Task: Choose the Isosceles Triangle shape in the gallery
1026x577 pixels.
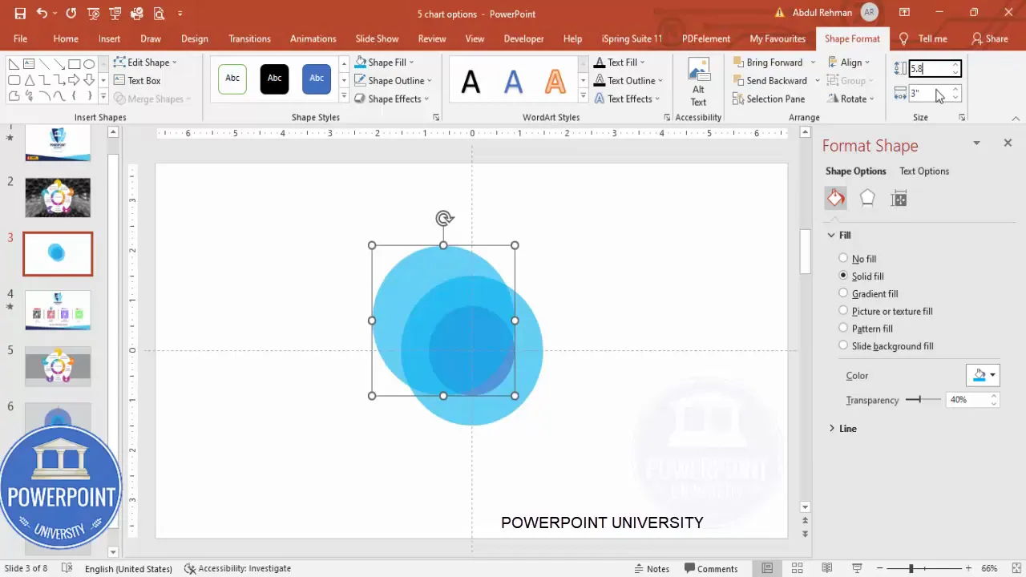Action: (x=29, y=80)
